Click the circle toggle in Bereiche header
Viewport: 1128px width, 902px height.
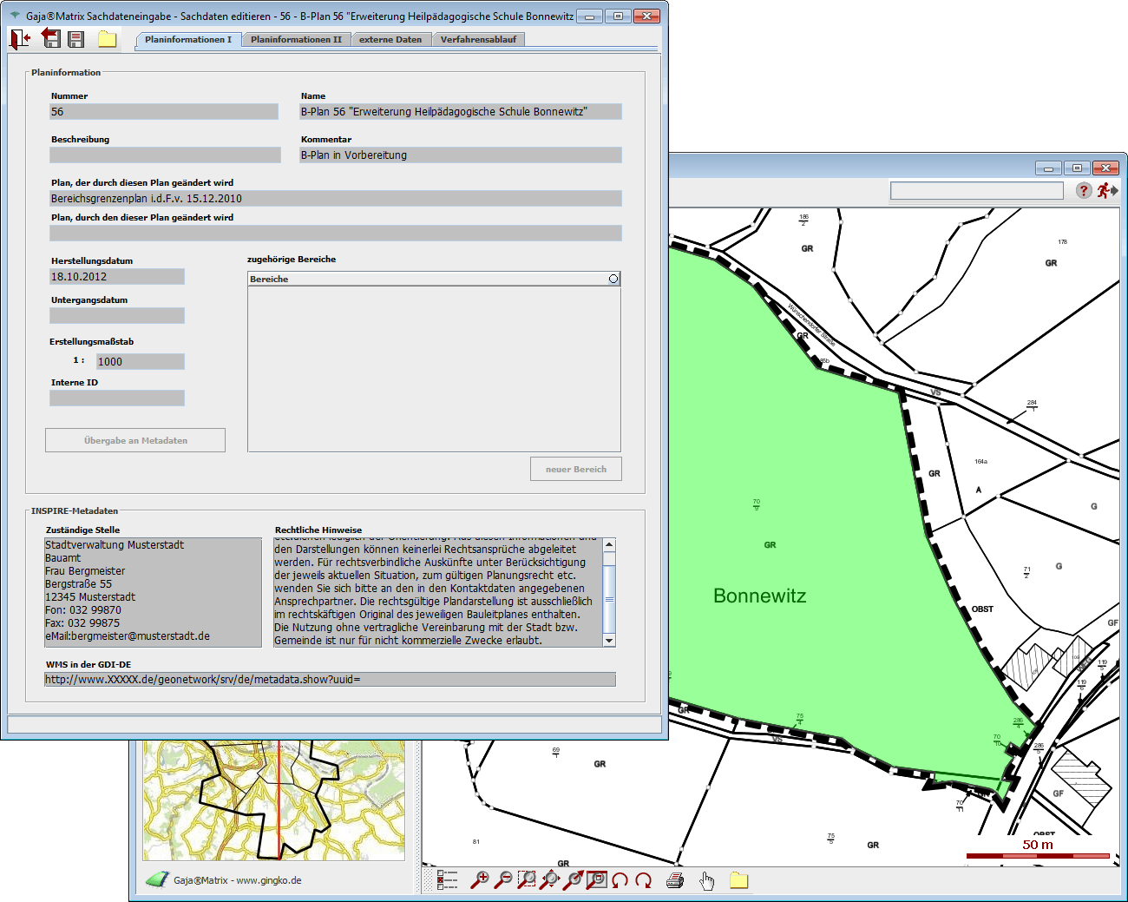613,279
